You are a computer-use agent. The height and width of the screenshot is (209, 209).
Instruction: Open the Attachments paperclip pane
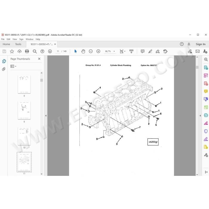click(4, 69)
